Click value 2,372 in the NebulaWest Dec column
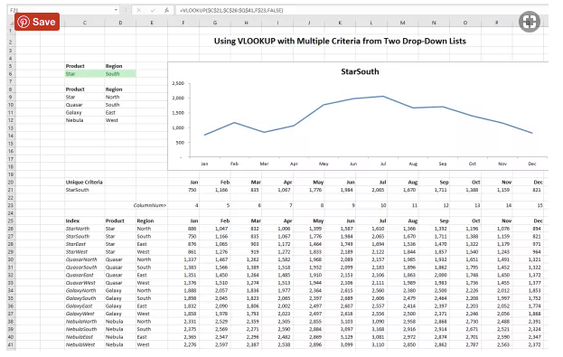Viewport: 563px width, 357px height. 535,344
